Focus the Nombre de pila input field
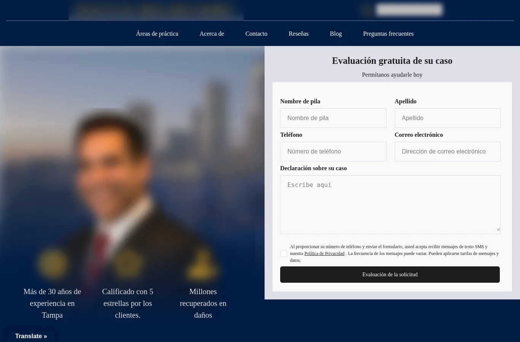The height and width of the screenshot is (342, 520). point(333,118)
